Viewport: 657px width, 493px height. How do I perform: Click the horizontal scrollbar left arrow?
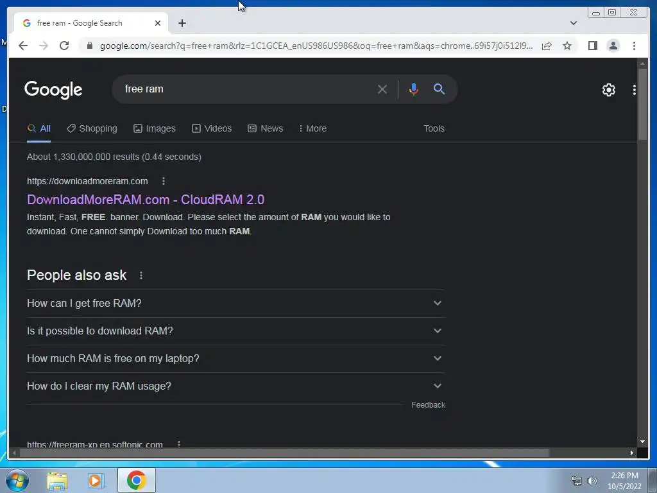14,453
